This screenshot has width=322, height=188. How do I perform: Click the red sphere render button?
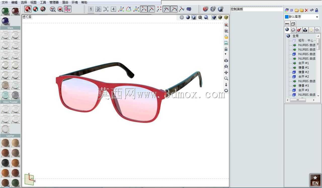point(28,9)
